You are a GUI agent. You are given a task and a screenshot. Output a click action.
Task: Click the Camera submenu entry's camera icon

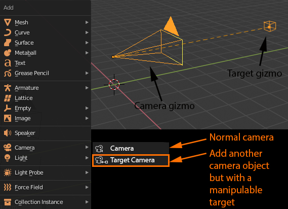point(99,149)
